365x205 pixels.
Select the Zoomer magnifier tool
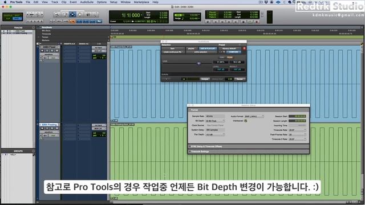click(56, 14)
